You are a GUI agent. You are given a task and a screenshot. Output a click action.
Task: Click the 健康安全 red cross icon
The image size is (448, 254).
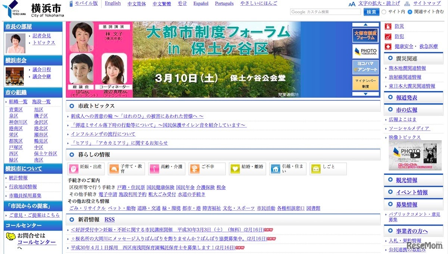click(x=388, y=46)
